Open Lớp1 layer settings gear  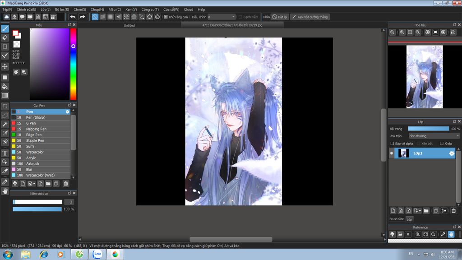451,153
